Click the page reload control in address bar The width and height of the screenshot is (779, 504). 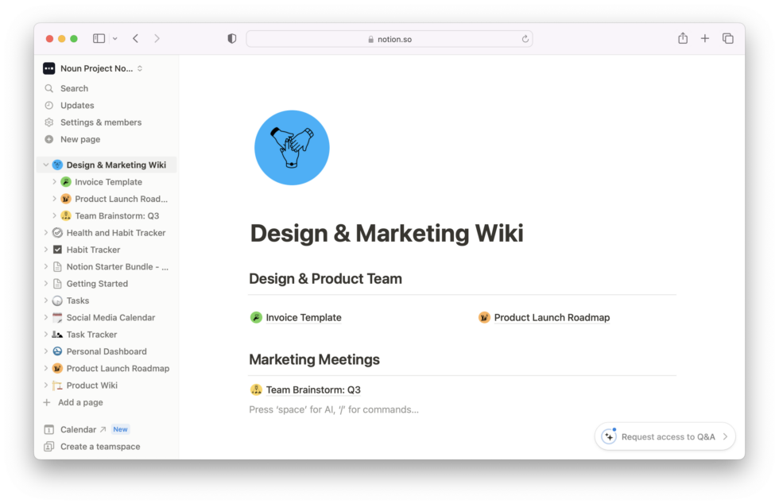tap(524, 38)
